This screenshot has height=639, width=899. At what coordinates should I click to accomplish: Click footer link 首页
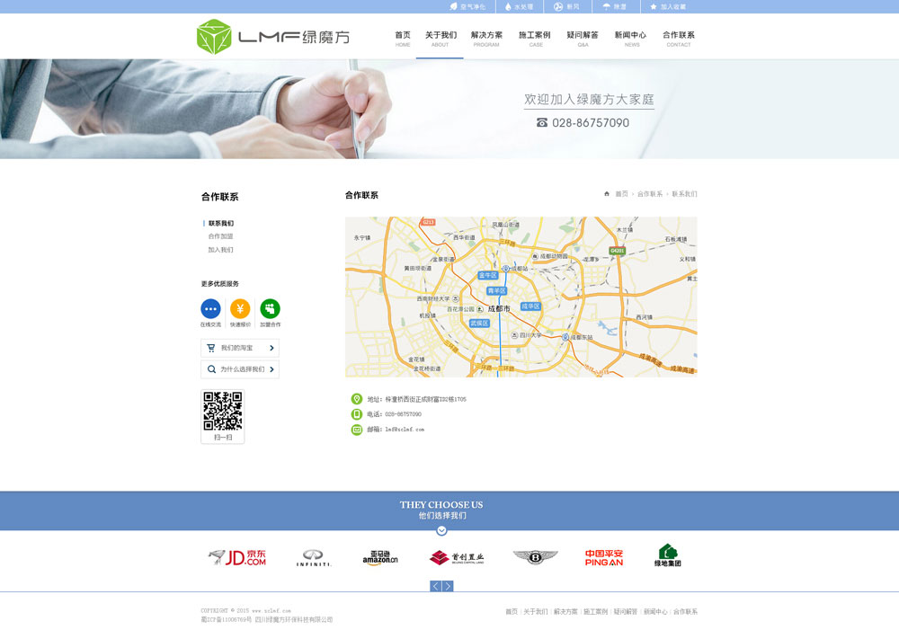pos(512,611)
